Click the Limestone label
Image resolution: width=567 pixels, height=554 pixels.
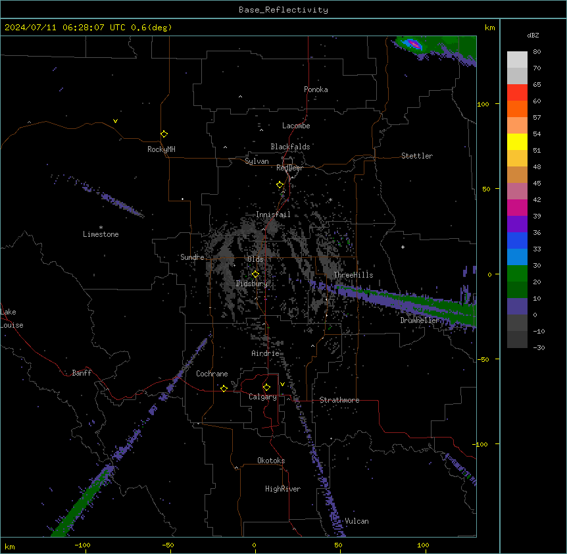(101, 234)
